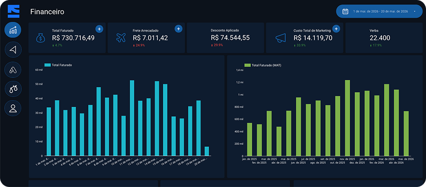Open the balance scale sidebar icon

(13, 89)
